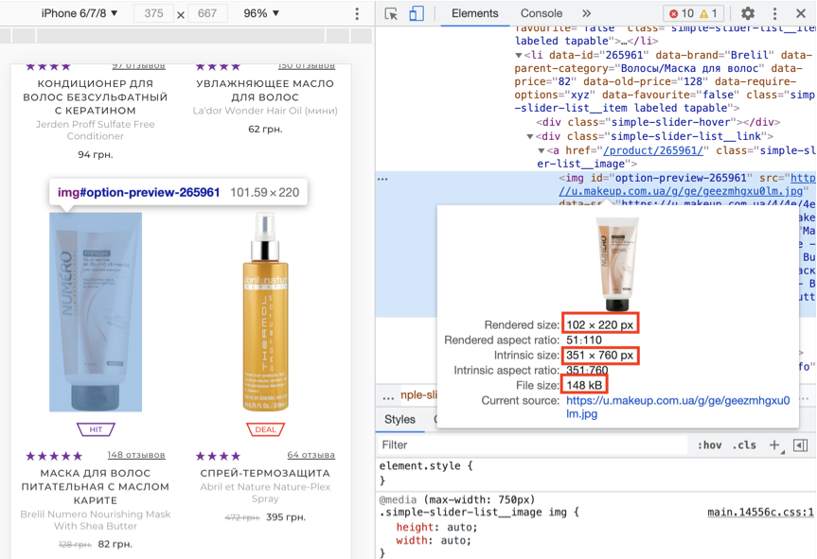Open the DevTools customize three-dot menu

click(773, 14)
